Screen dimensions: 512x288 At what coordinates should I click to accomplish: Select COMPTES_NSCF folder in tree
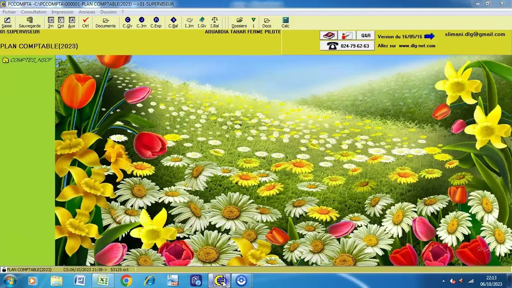(27, 60)
